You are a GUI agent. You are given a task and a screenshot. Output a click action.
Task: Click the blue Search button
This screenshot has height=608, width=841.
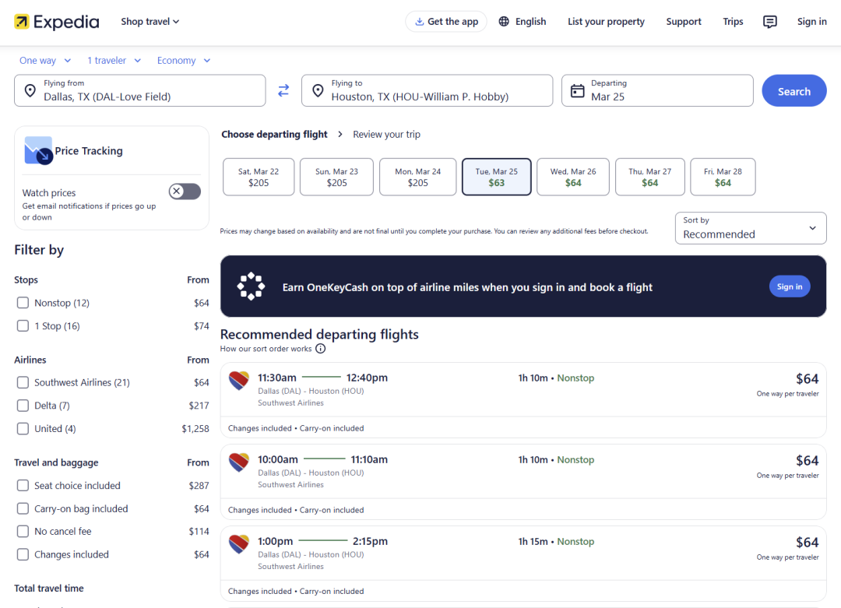(794, 90)
